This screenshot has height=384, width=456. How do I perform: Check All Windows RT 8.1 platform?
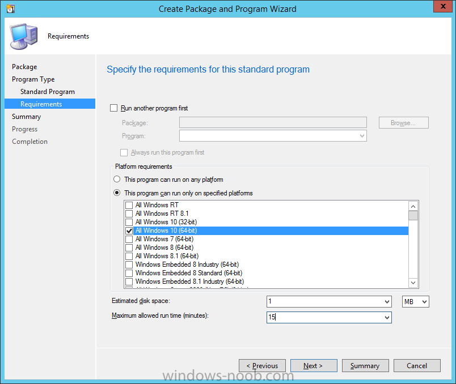pos(129,214)
